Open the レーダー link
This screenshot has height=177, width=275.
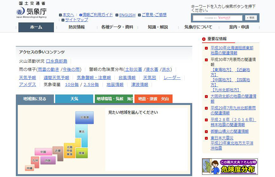coord(172,78)
